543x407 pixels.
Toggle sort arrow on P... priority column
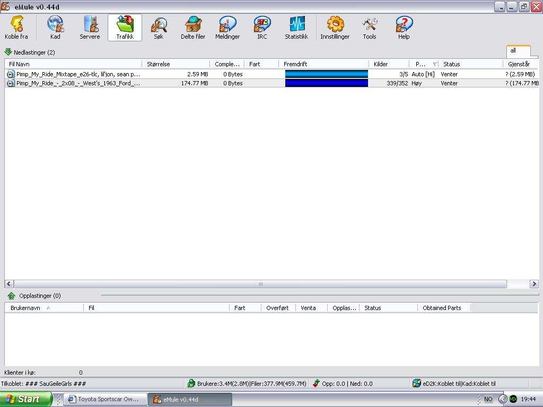[435, 64]
